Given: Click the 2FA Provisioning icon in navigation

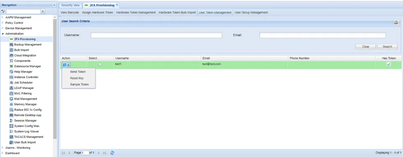Looking at the screenshot, I should (x=12, y=39).
